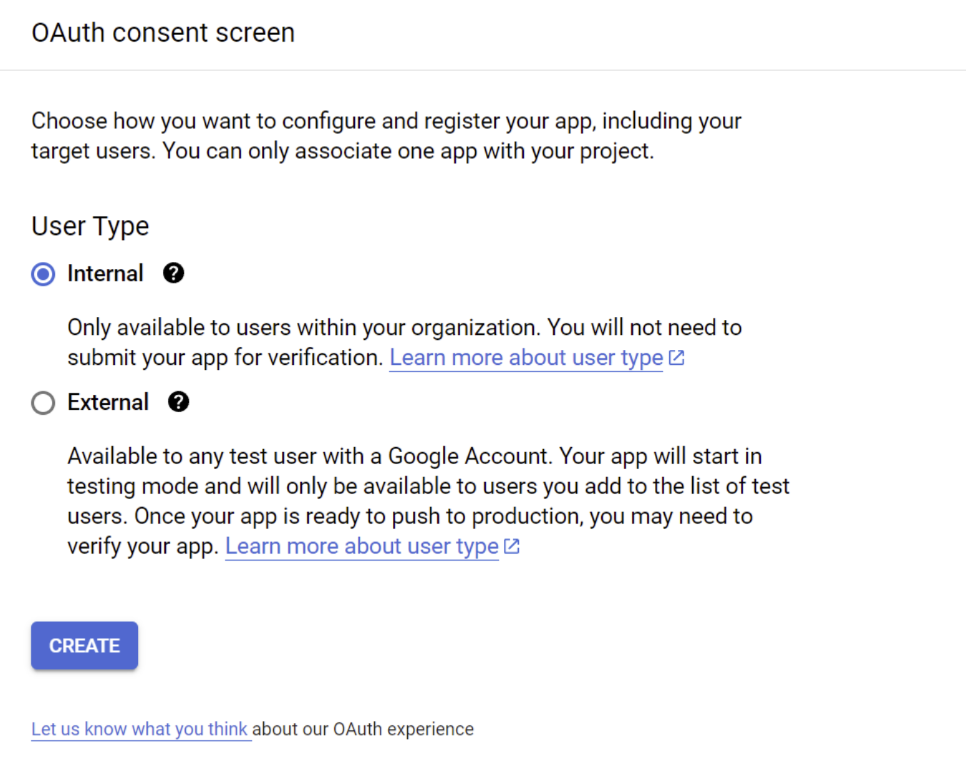This screenshot has width=971, height=759.
Task: Click the Internal description about organization users
Action: (x=405, y=342)
